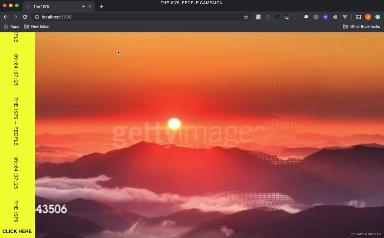Open the orange J profile avatar
The height and width of the screenshot is (238, 384).
pyautogui.click(x=368, y=17)
